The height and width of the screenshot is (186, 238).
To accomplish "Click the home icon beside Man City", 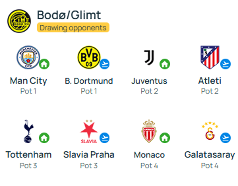I will [x=44, y=64].
